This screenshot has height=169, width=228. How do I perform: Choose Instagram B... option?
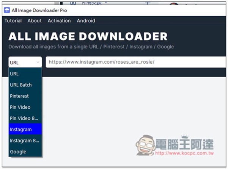click(25, 141)
